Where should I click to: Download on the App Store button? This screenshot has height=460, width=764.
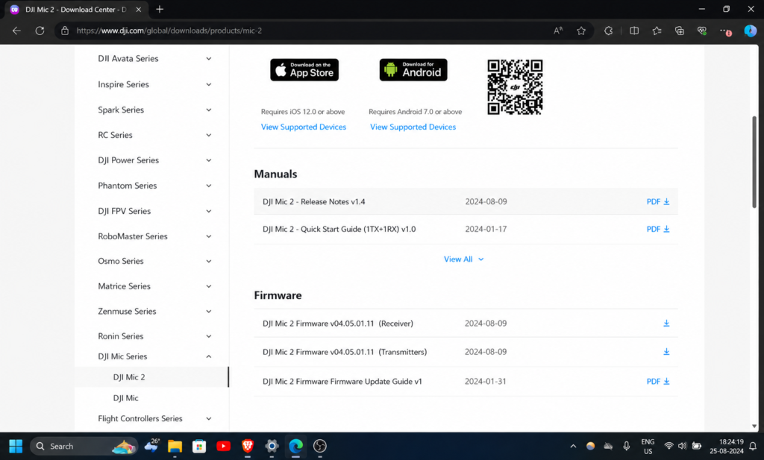304,69
